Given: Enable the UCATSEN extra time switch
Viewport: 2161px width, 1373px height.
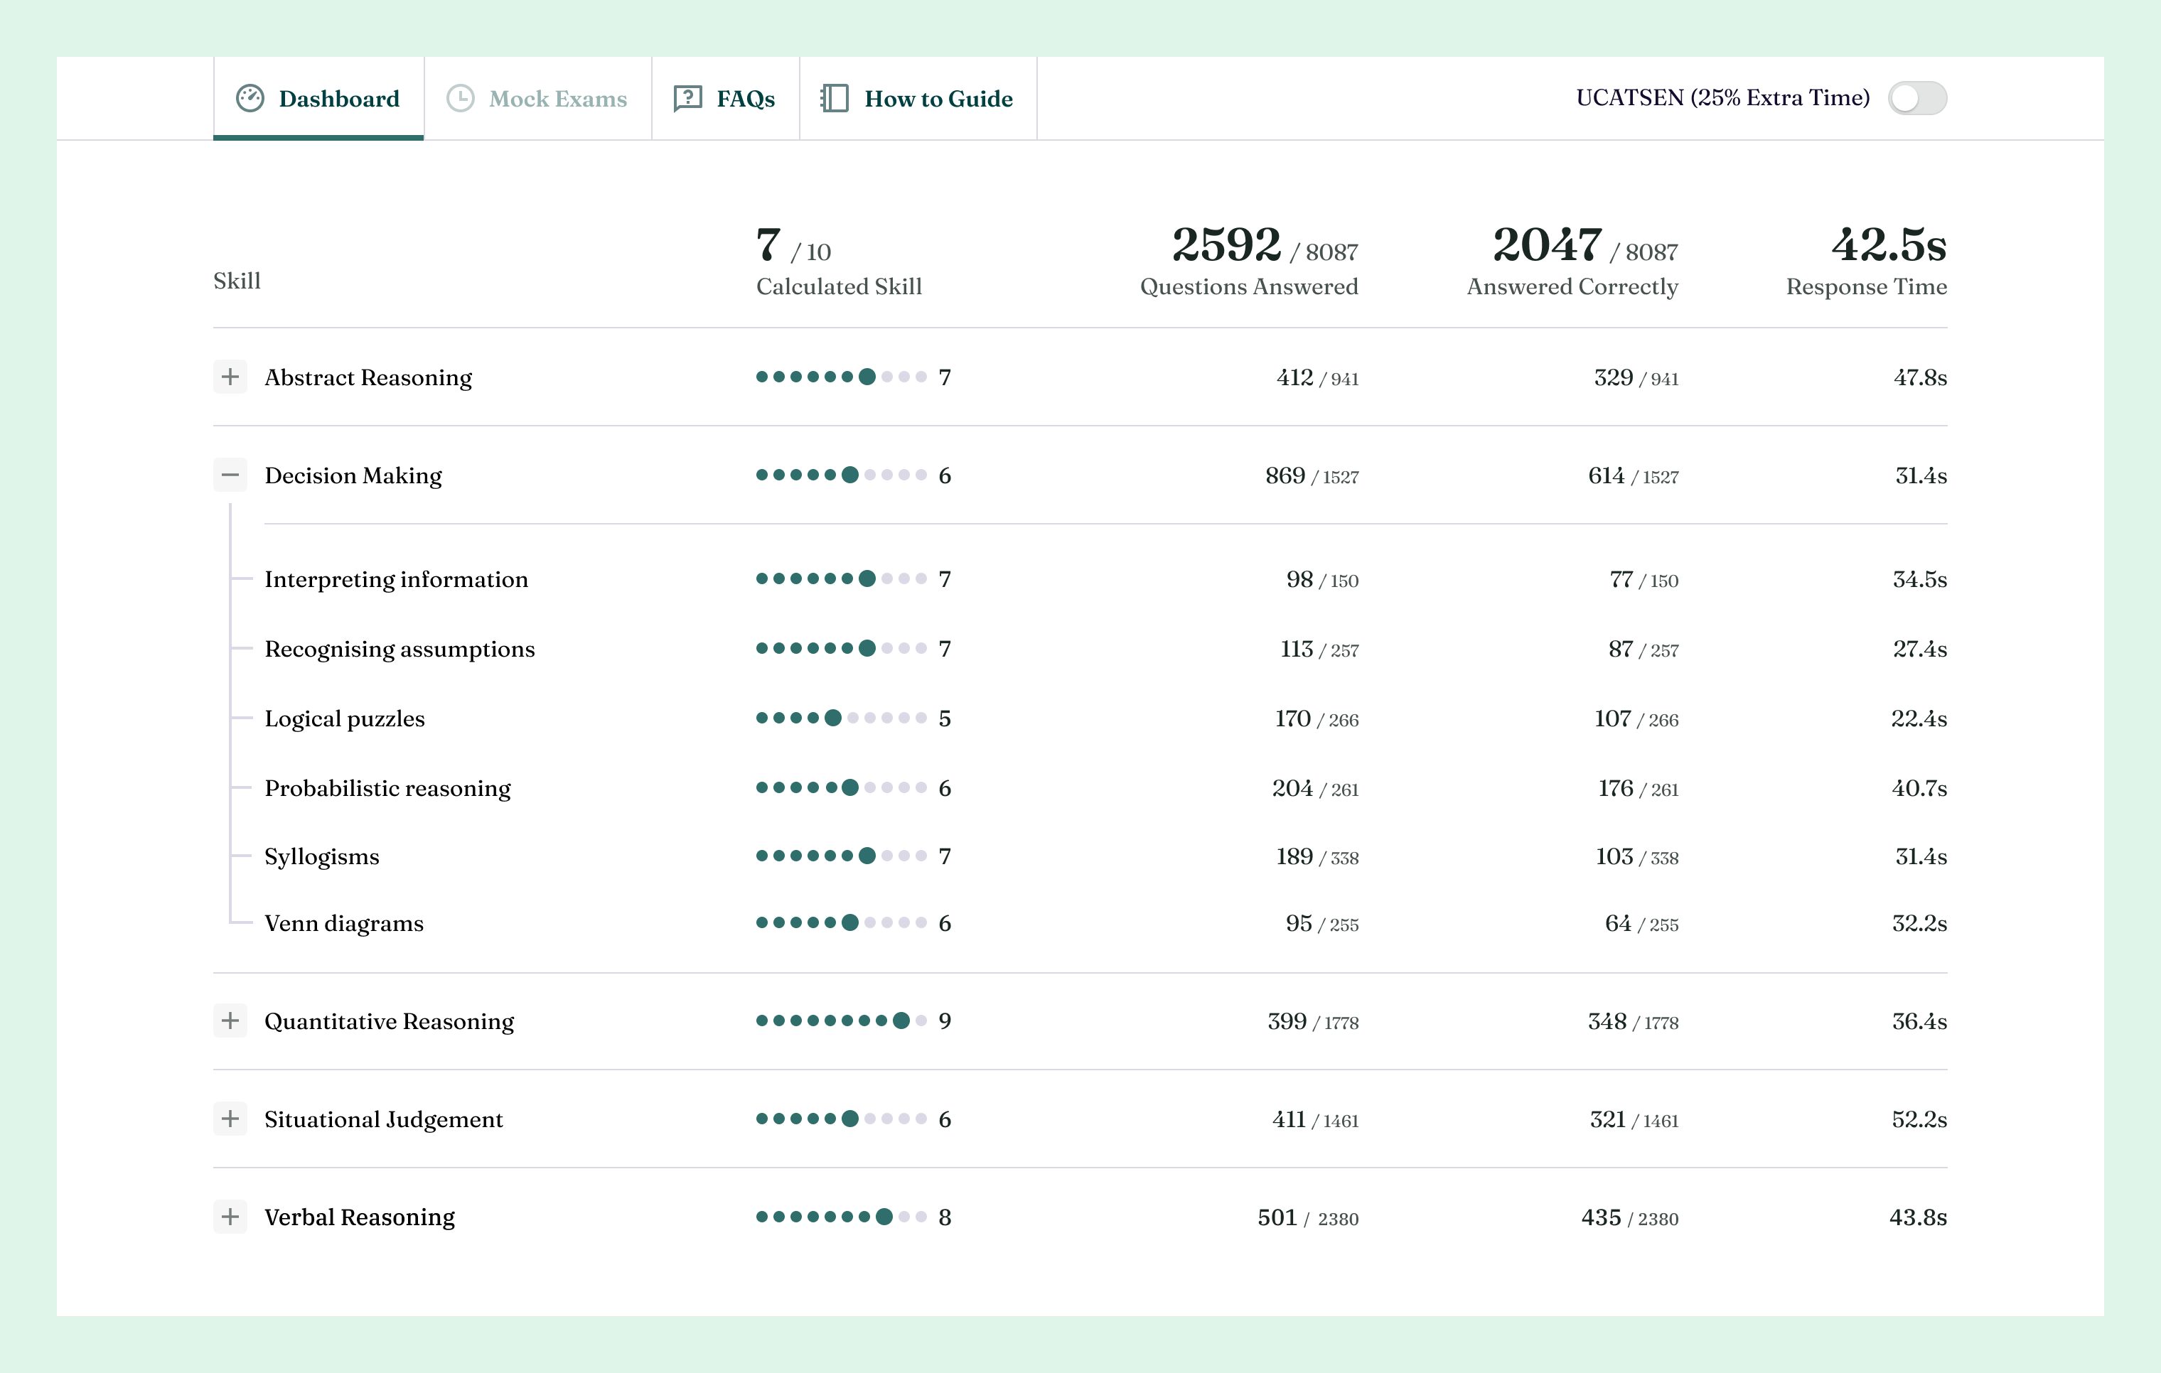Looking at the screenshot, I should (1917, 99).
